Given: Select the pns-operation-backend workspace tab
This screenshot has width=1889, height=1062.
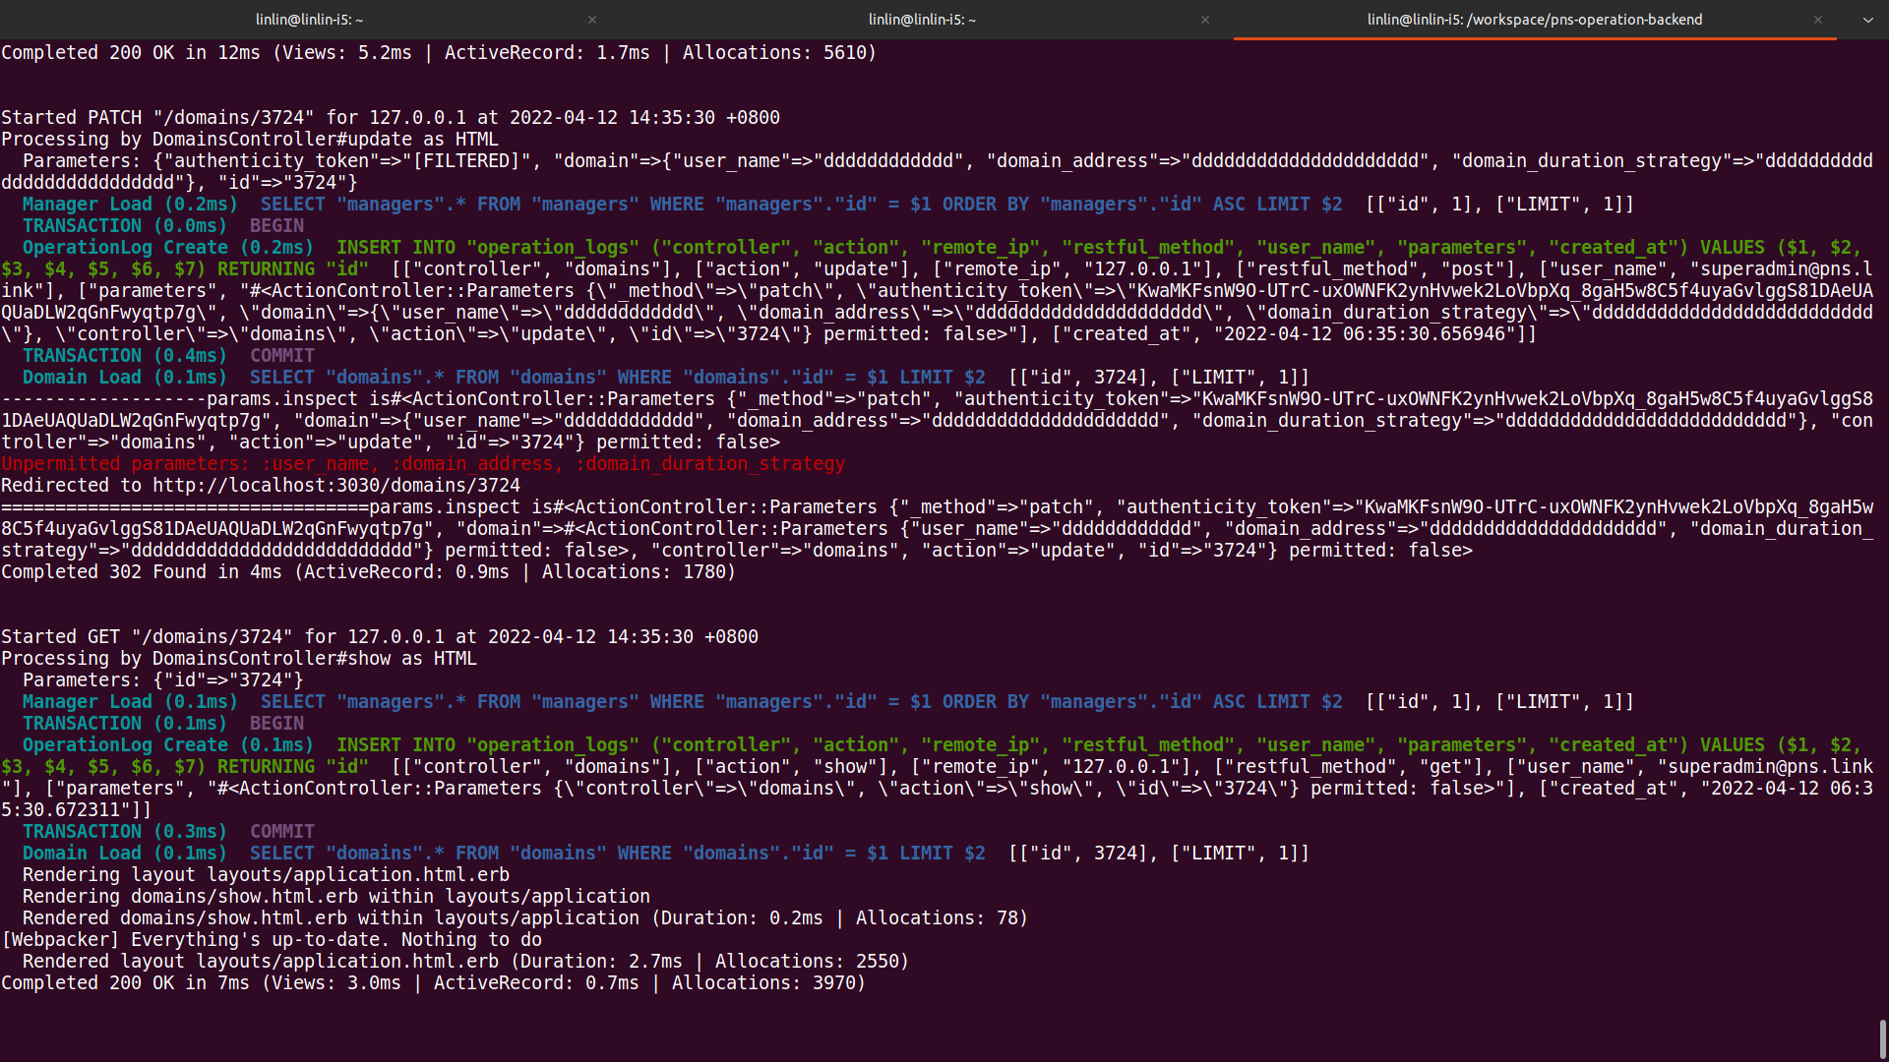Looking at the screenshot, I should coord(1534,20).
